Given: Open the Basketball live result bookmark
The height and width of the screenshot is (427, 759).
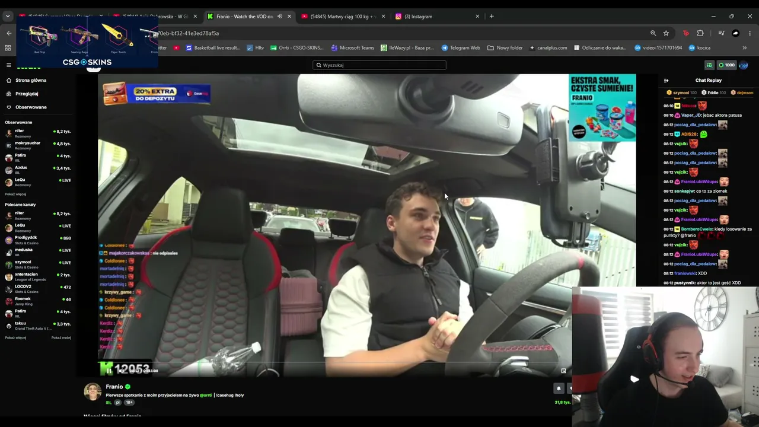Looking at the screenshot, I should [x=213, y=47].
